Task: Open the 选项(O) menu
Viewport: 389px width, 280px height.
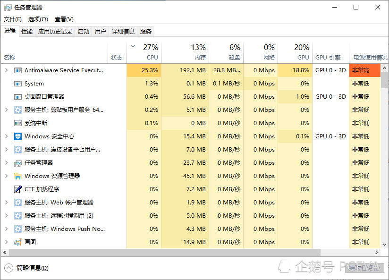Action: coord(38,19)
